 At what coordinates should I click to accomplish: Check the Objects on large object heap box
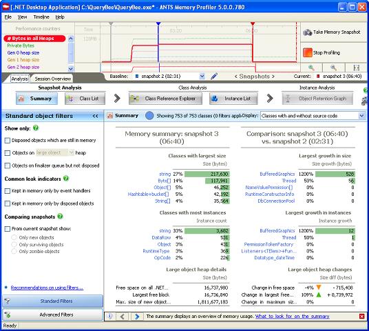8,153
